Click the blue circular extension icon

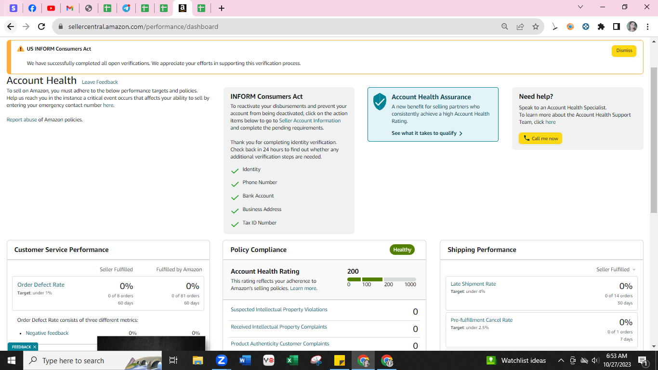coord(586,26)
